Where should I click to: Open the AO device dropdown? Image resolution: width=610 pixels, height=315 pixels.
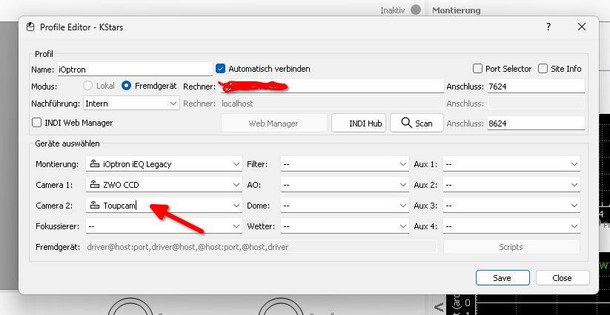pos(345,185)
